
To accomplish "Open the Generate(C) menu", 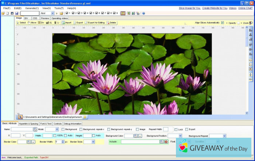I will (32, 8).
